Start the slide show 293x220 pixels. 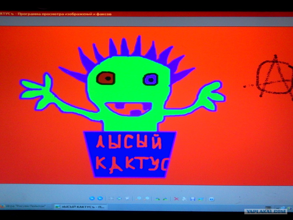pyautogui.click(x=127, y=199)
